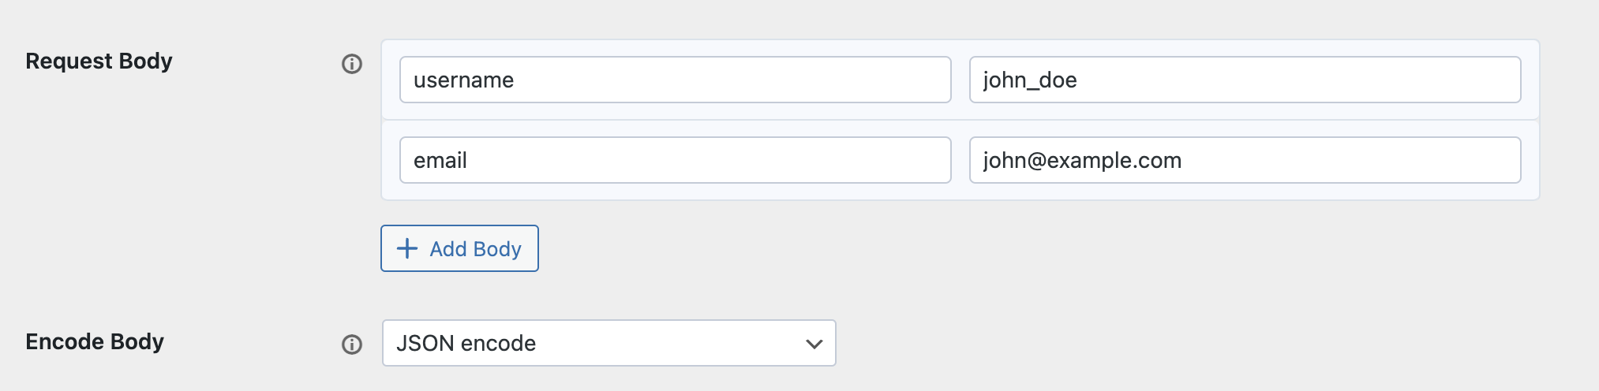This screenshot has height=391, width=1599.
Task: Show help tooltip beside Request Body label
Action: point(352,64)
